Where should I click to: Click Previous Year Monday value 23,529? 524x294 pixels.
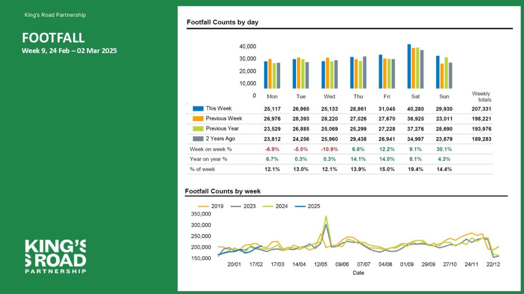coord(272,129)
